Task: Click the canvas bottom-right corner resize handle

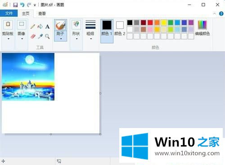Action: click(100, 134)
